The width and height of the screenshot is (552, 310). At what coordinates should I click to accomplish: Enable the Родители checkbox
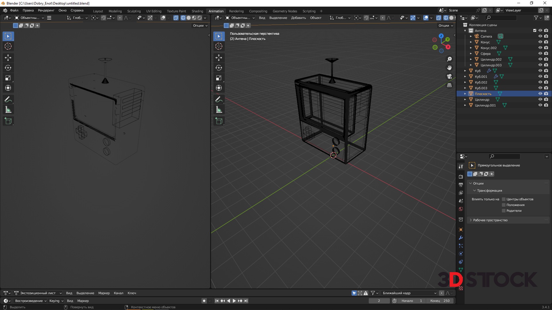(x=504, y=211)
